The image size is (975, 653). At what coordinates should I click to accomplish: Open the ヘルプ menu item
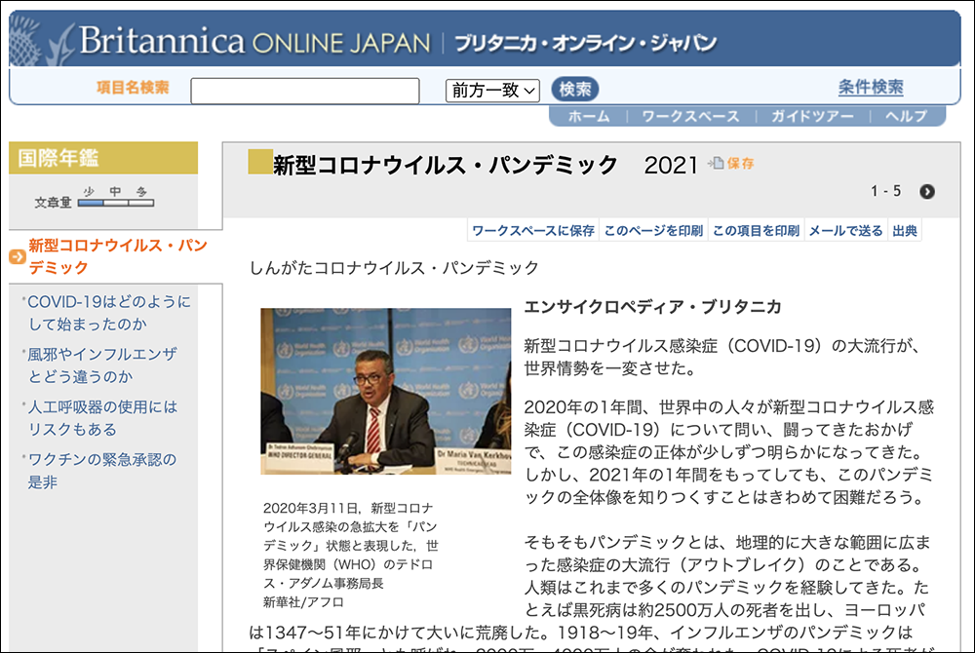pyautogui.click(x=906, y=116)
